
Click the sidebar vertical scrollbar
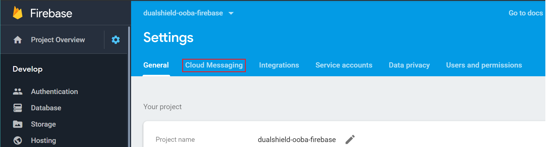click(x=129, y=87)
